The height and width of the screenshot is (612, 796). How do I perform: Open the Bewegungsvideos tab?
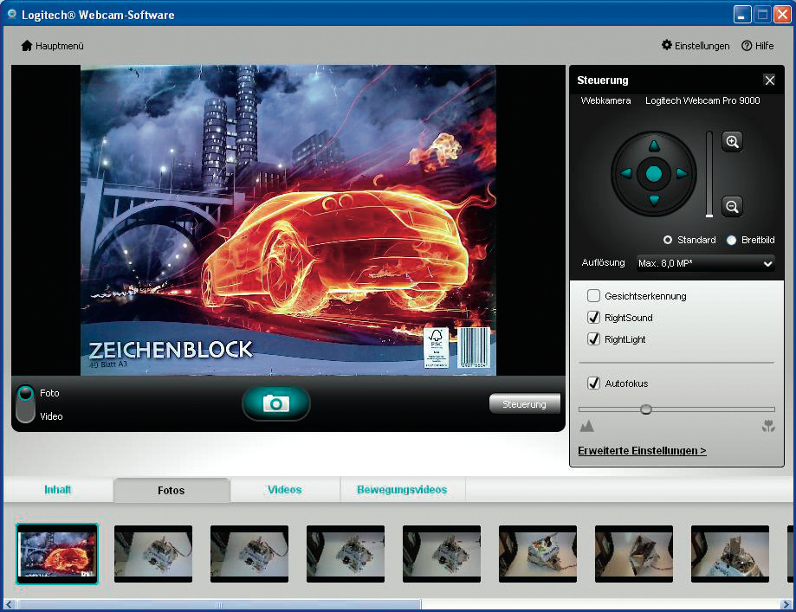pos(402,490)
